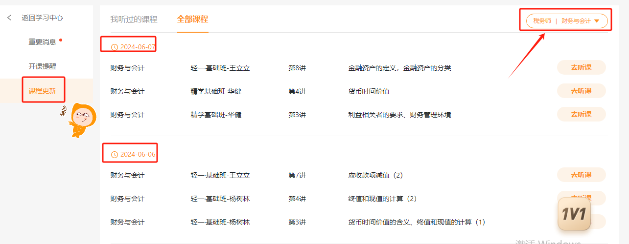The width and height of the screenshot is (629, 244).
Task: Select 课程更新 in the sidebar
Action: click(x=42, y=91)
